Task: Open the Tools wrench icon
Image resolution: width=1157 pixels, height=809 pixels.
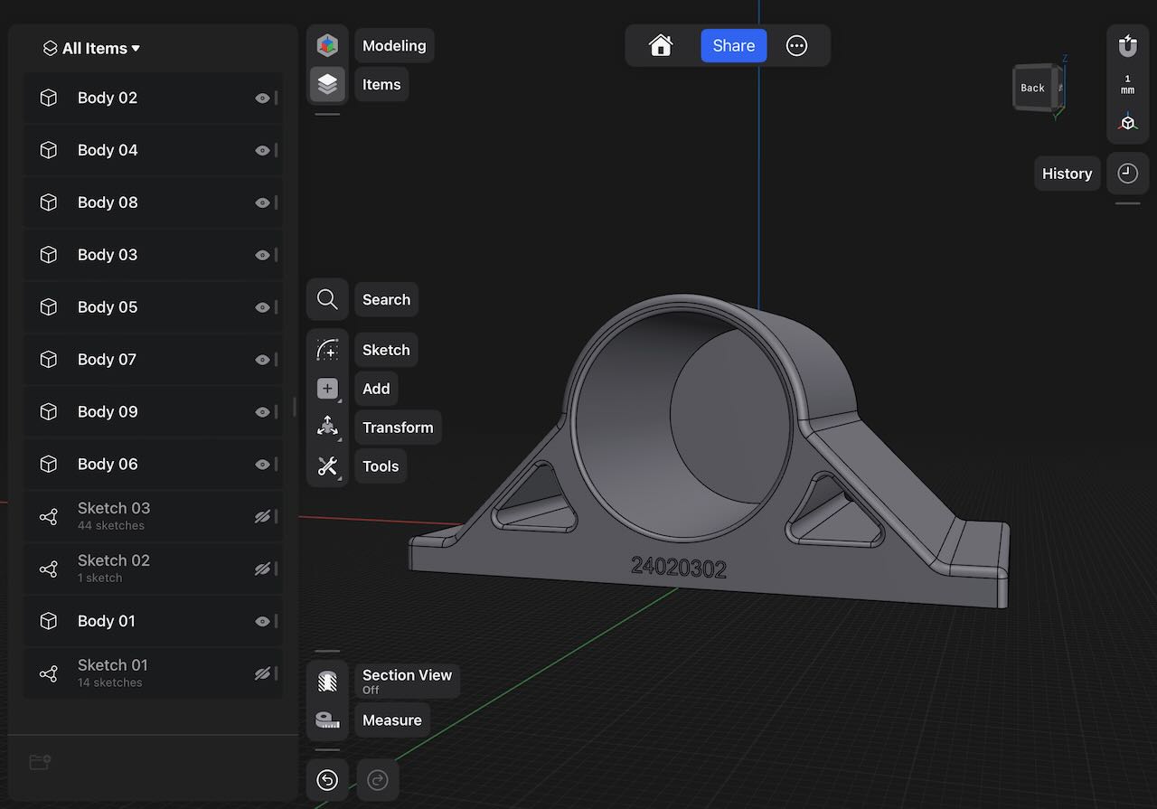Action: (x=327, y=466)
